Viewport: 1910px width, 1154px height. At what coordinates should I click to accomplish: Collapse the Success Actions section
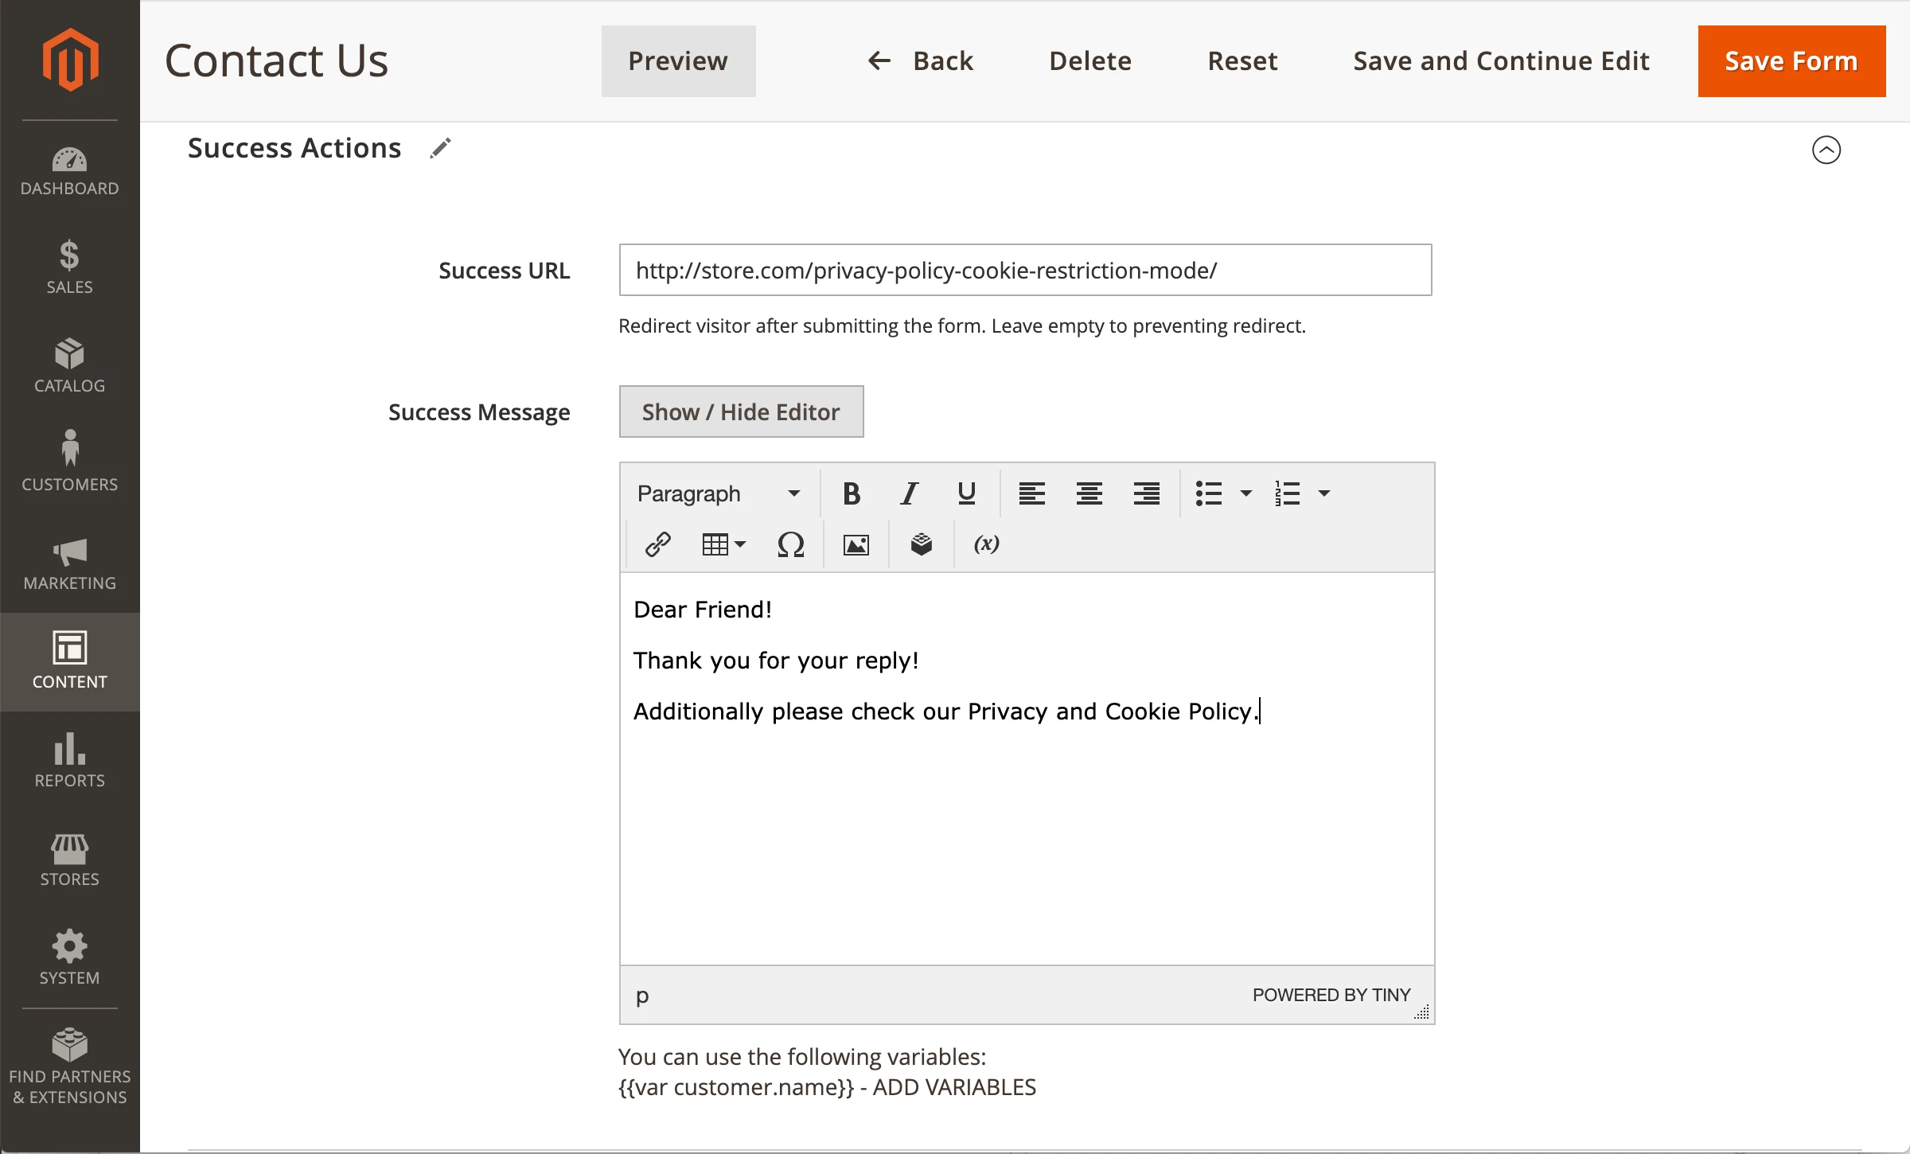pos(1826,150)
